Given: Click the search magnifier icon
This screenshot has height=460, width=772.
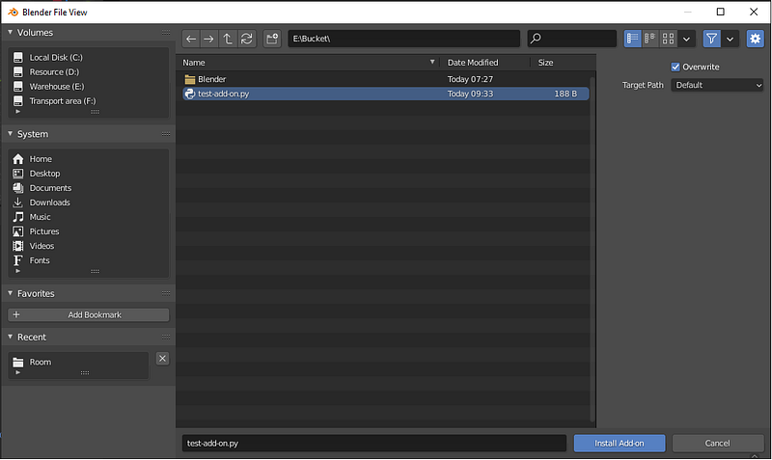Looking at the screenshot, I should (537, 39).
